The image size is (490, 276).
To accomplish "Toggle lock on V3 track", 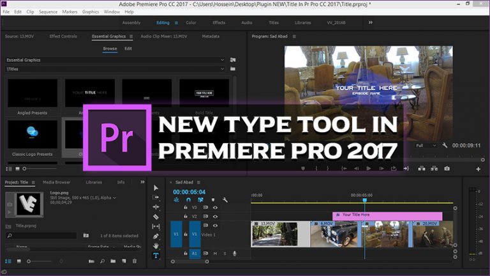I will pyautogui.click(x=186, y=207).
